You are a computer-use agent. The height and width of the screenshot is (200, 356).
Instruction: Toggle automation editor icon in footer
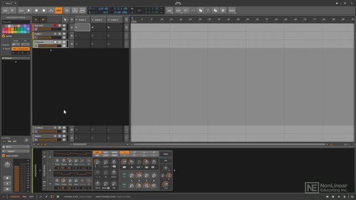(41, 197)
